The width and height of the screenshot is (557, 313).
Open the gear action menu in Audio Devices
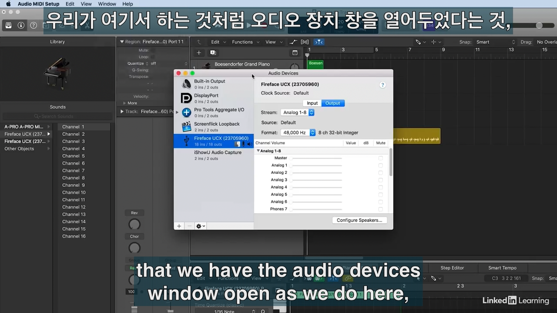[x=201, y=226]
